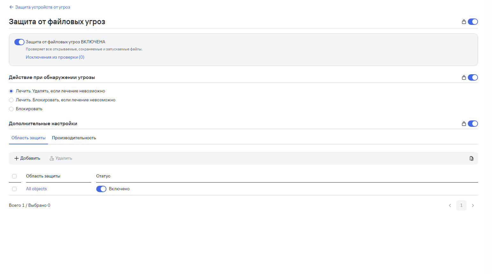Toggle enforcement switch for Дополнительные настройки
The image size is (492, 274).
pyautogui.click(x=473, y=124)
